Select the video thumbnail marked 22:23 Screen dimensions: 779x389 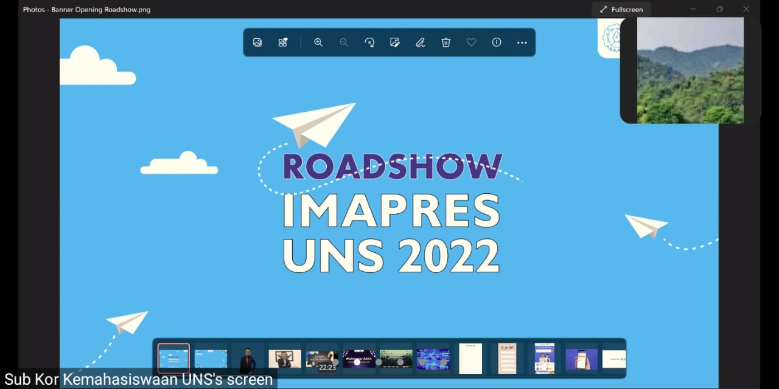pos(321,359)
